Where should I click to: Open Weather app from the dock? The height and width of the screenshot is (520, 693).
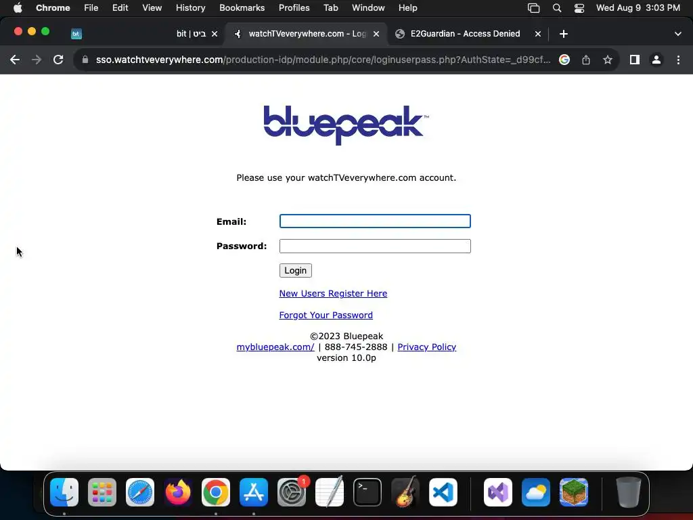click(x=536, y=492)
